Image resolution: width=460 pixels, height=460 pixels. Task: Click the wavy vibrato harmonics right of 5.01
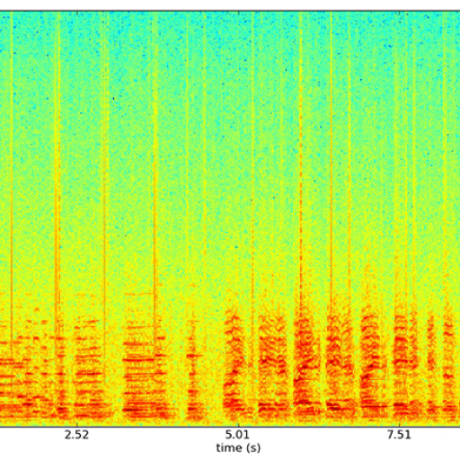pos(272,362)
